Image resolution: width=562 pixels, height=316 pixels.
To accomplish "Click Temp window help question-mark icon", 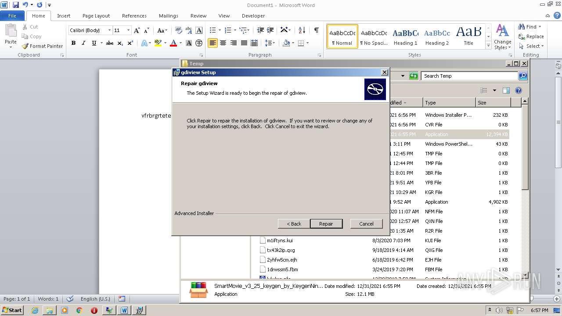I will (518, 90).
